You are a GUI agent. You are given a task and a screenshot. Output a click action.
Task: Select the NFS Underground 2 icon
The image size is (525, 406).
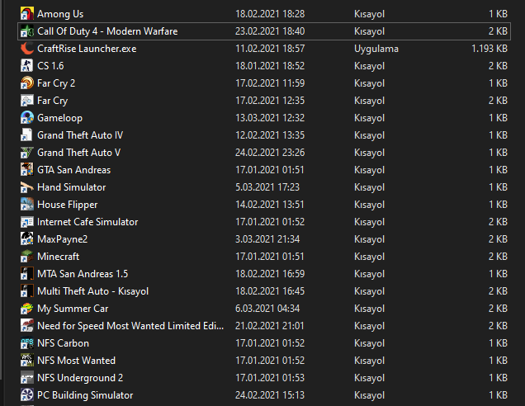(26, 378)
